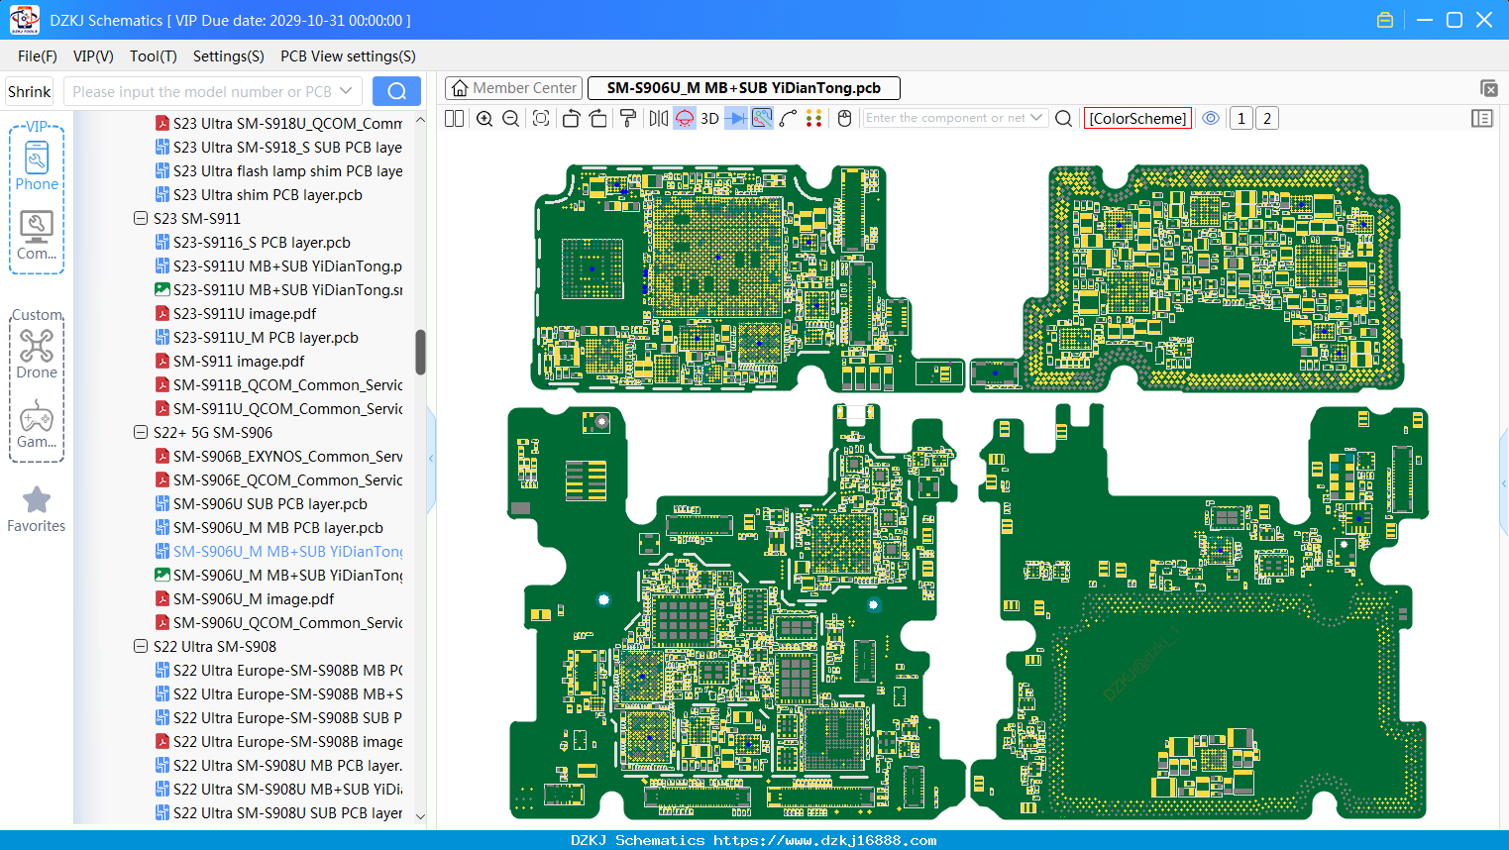Open PCB View settings(S) menu
The height and width of the screenshot is (850, 1509).
(x=348, y=56)
